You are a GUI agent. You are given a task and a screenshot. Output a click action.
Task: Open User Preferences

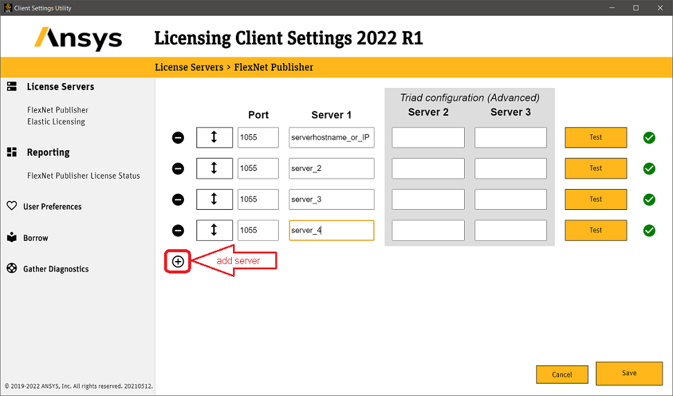click(x=53, y=206)
